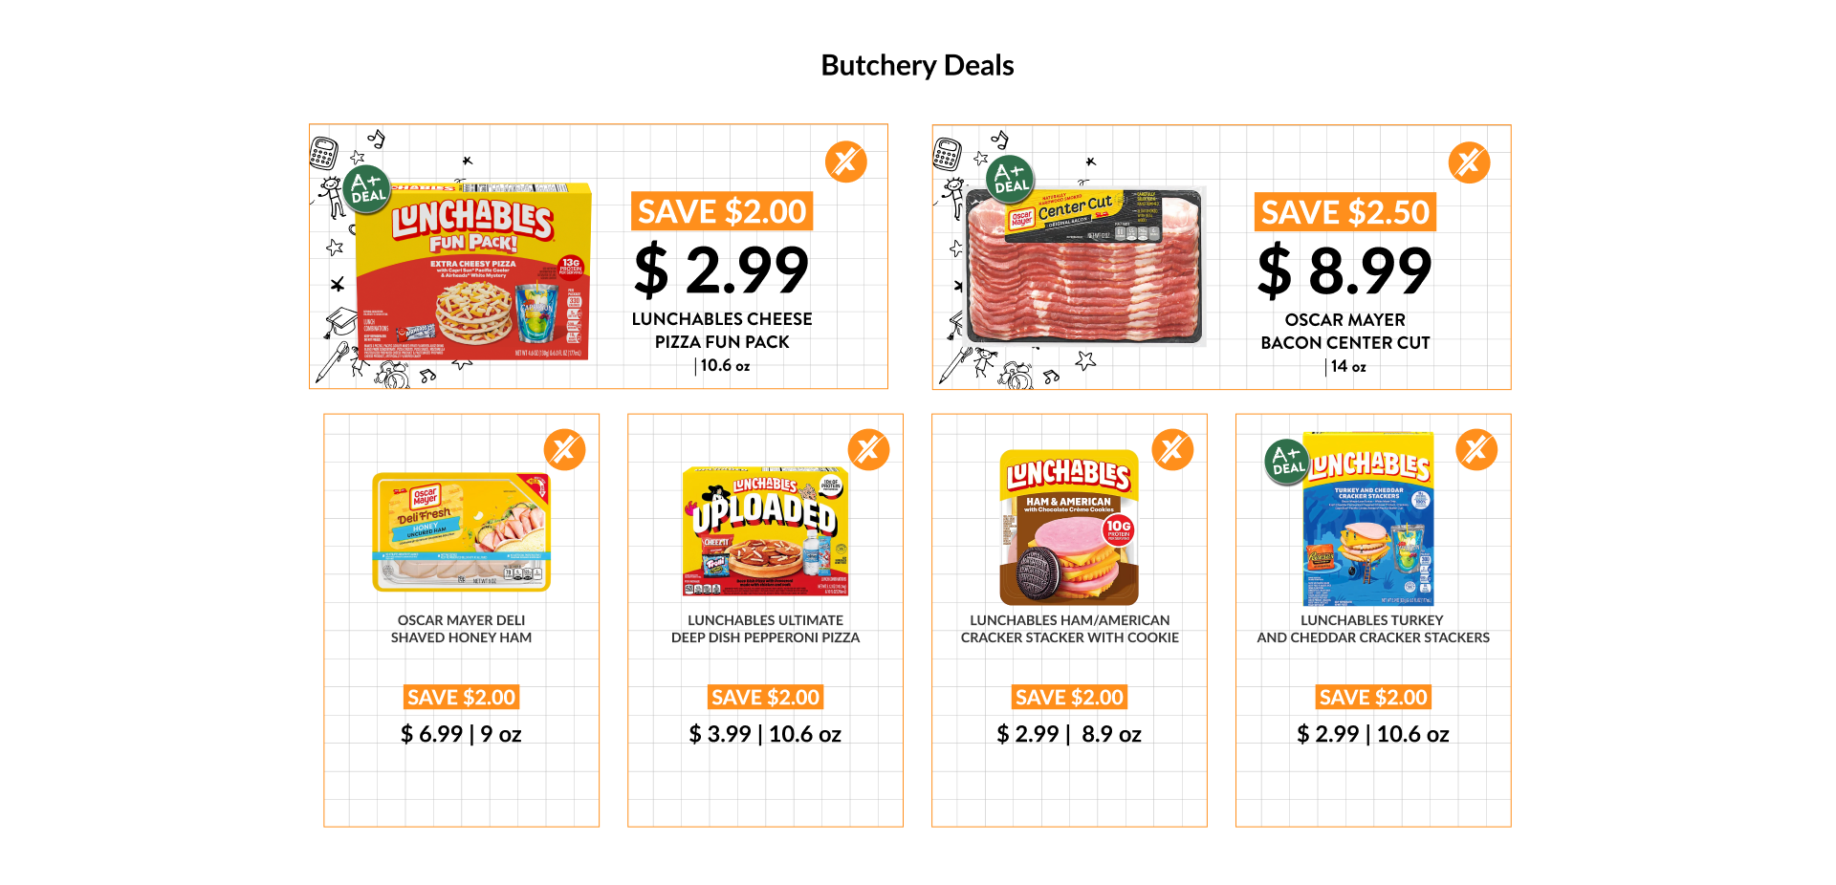Click orange icon on Turkey and Cheddar card
Image resolution: width=1836 pixels, height=885 pixels.
1477,449
